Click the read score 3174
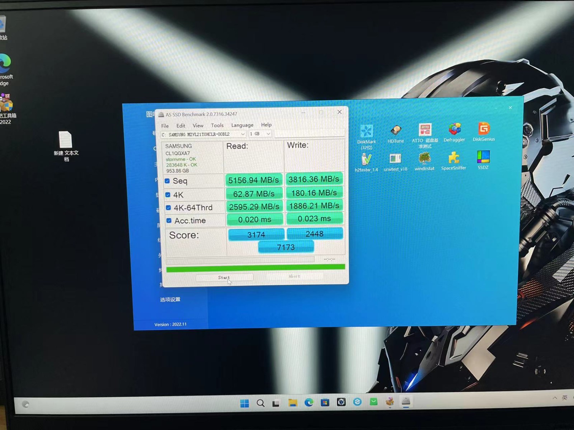The height and width of the screenshot is (430, 574). pyautogui.click(x=256, y=235)
